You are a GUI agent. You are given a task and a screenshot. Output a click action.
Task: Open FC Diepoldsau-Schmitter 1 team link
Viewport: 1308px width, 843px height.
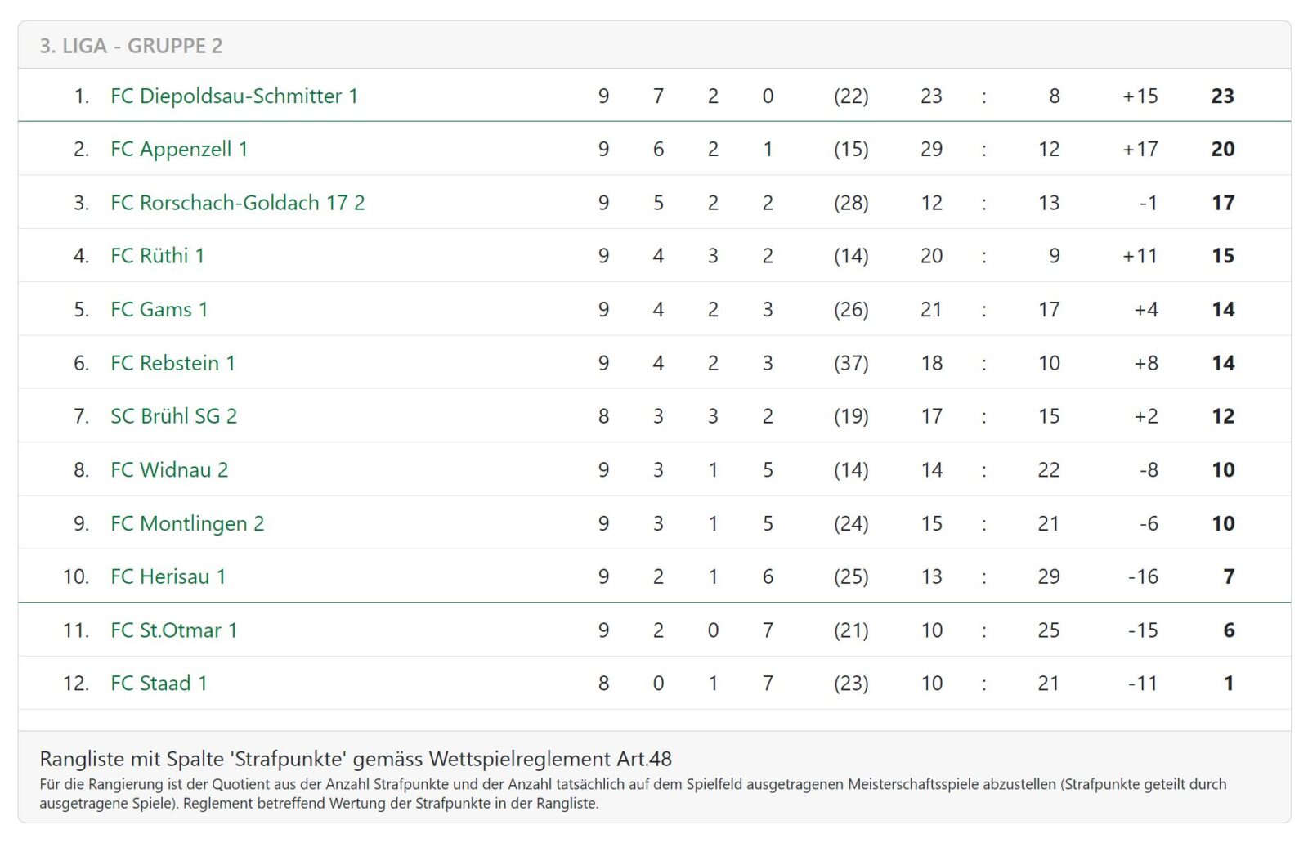point(234,96)
